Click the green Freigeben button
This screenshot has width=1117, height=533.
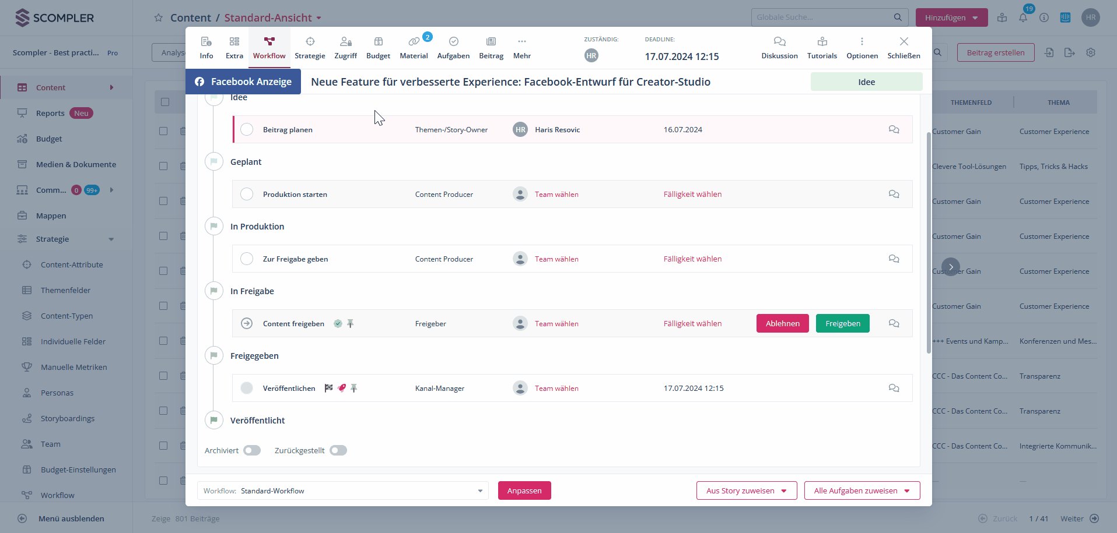tap(842, 323)
